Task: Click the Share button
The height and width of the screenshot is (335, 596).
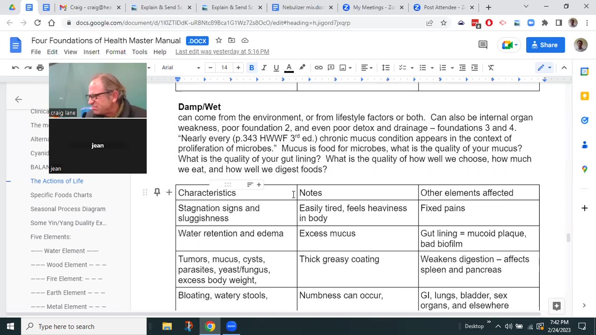Action: point(545,45)
